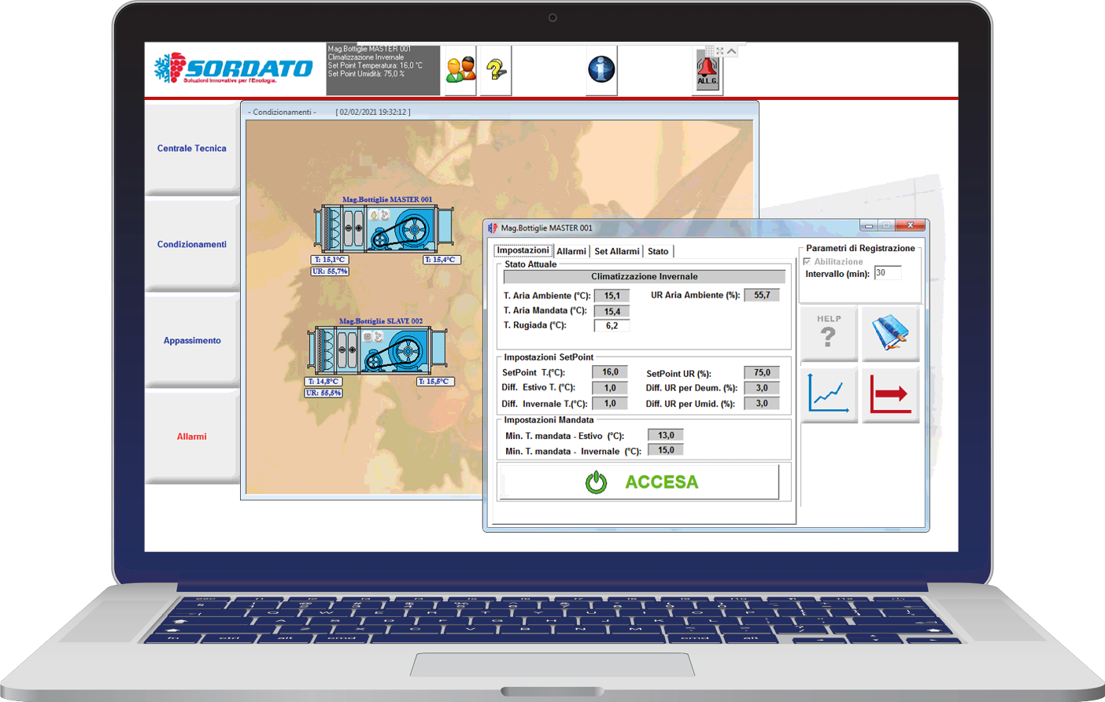The image size is (1105, 702).
Task: Select the Mag.Bottiglie MASTER 001 unit diagram
Action: [384, 229]
